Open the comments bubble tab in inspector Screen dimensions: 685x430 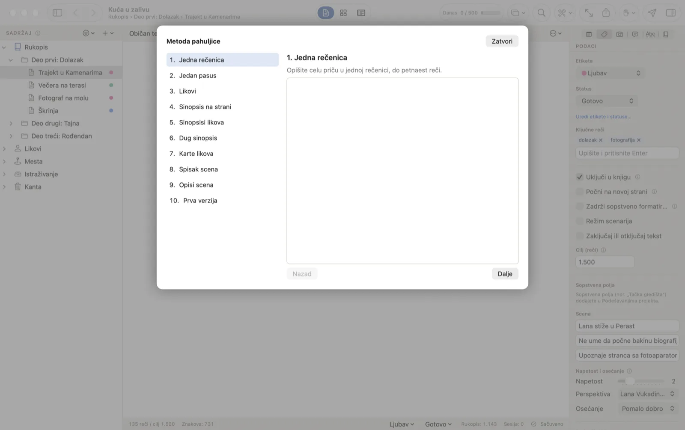pos(635,34)
